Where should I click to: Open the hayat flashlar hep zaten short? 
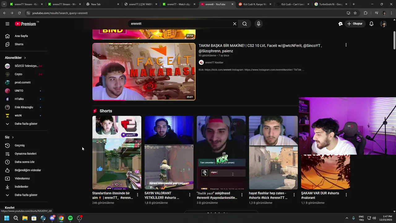click(273, 152)
